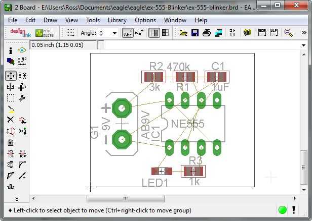Open the File menu

(x=13, y=20)
